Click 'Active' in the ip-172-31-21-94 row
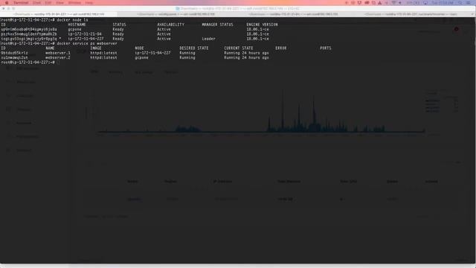 click(x=164, y=34)
